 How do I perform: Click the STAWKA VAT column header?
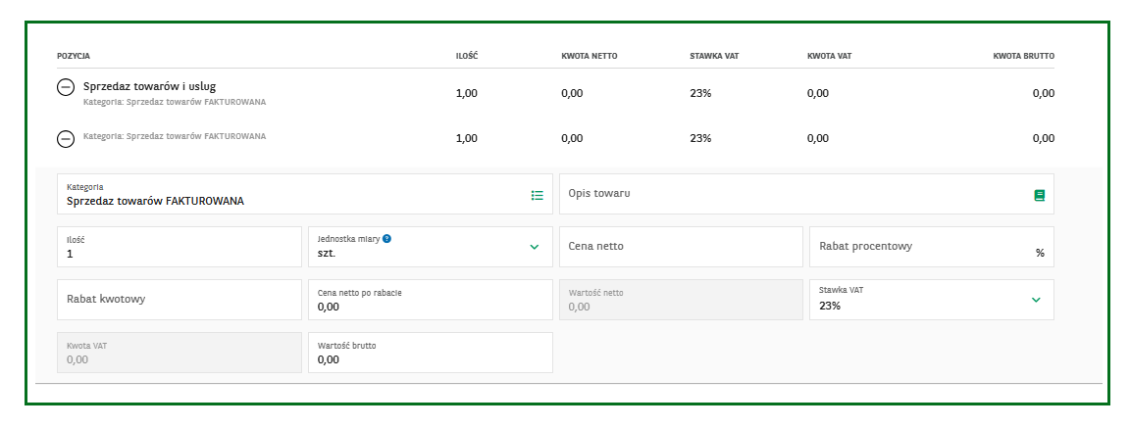pos(713,56)
